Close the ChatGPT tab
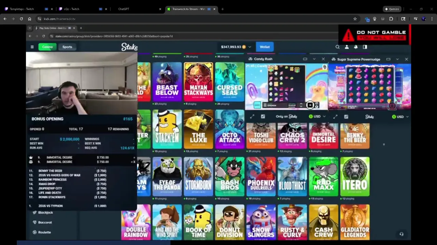437x245 pixels. click(x=160, y=9)
